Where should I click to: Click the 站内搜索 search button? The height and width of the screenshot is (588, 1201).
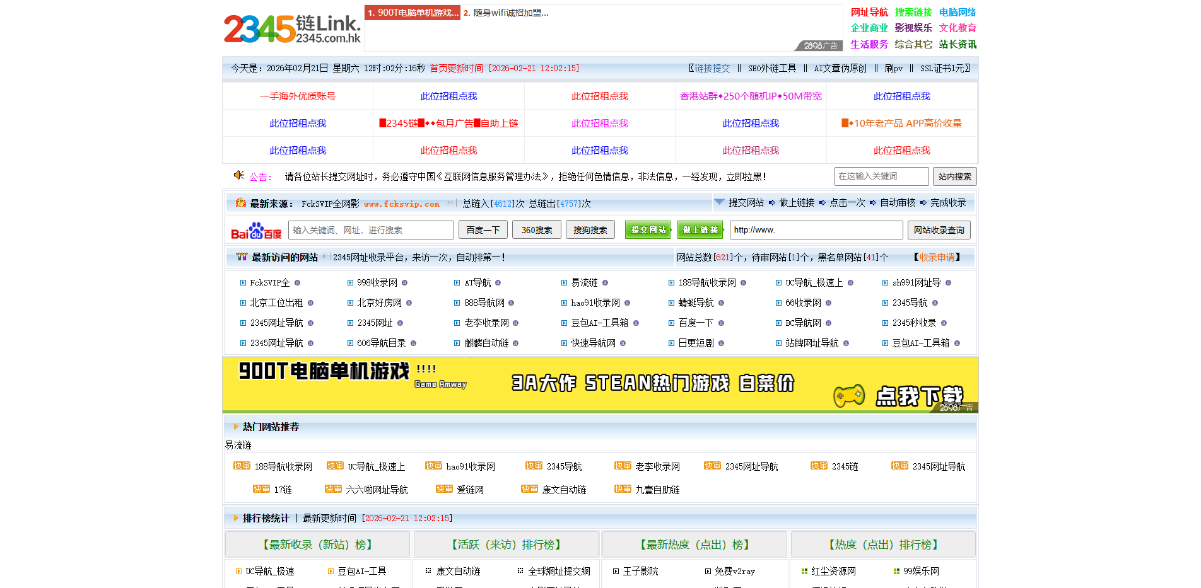point(955,176)
